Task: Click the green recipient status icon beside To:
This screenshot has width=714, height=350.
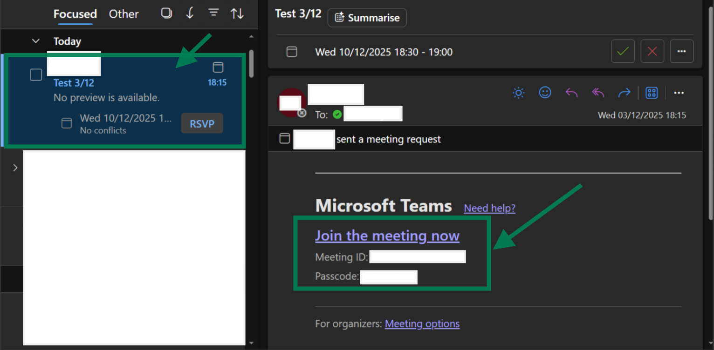Action: coord(337,114)
